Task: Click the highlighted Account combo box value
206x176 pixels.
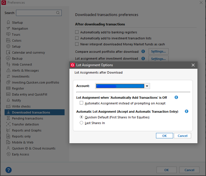Action: (x=120, y=86)
